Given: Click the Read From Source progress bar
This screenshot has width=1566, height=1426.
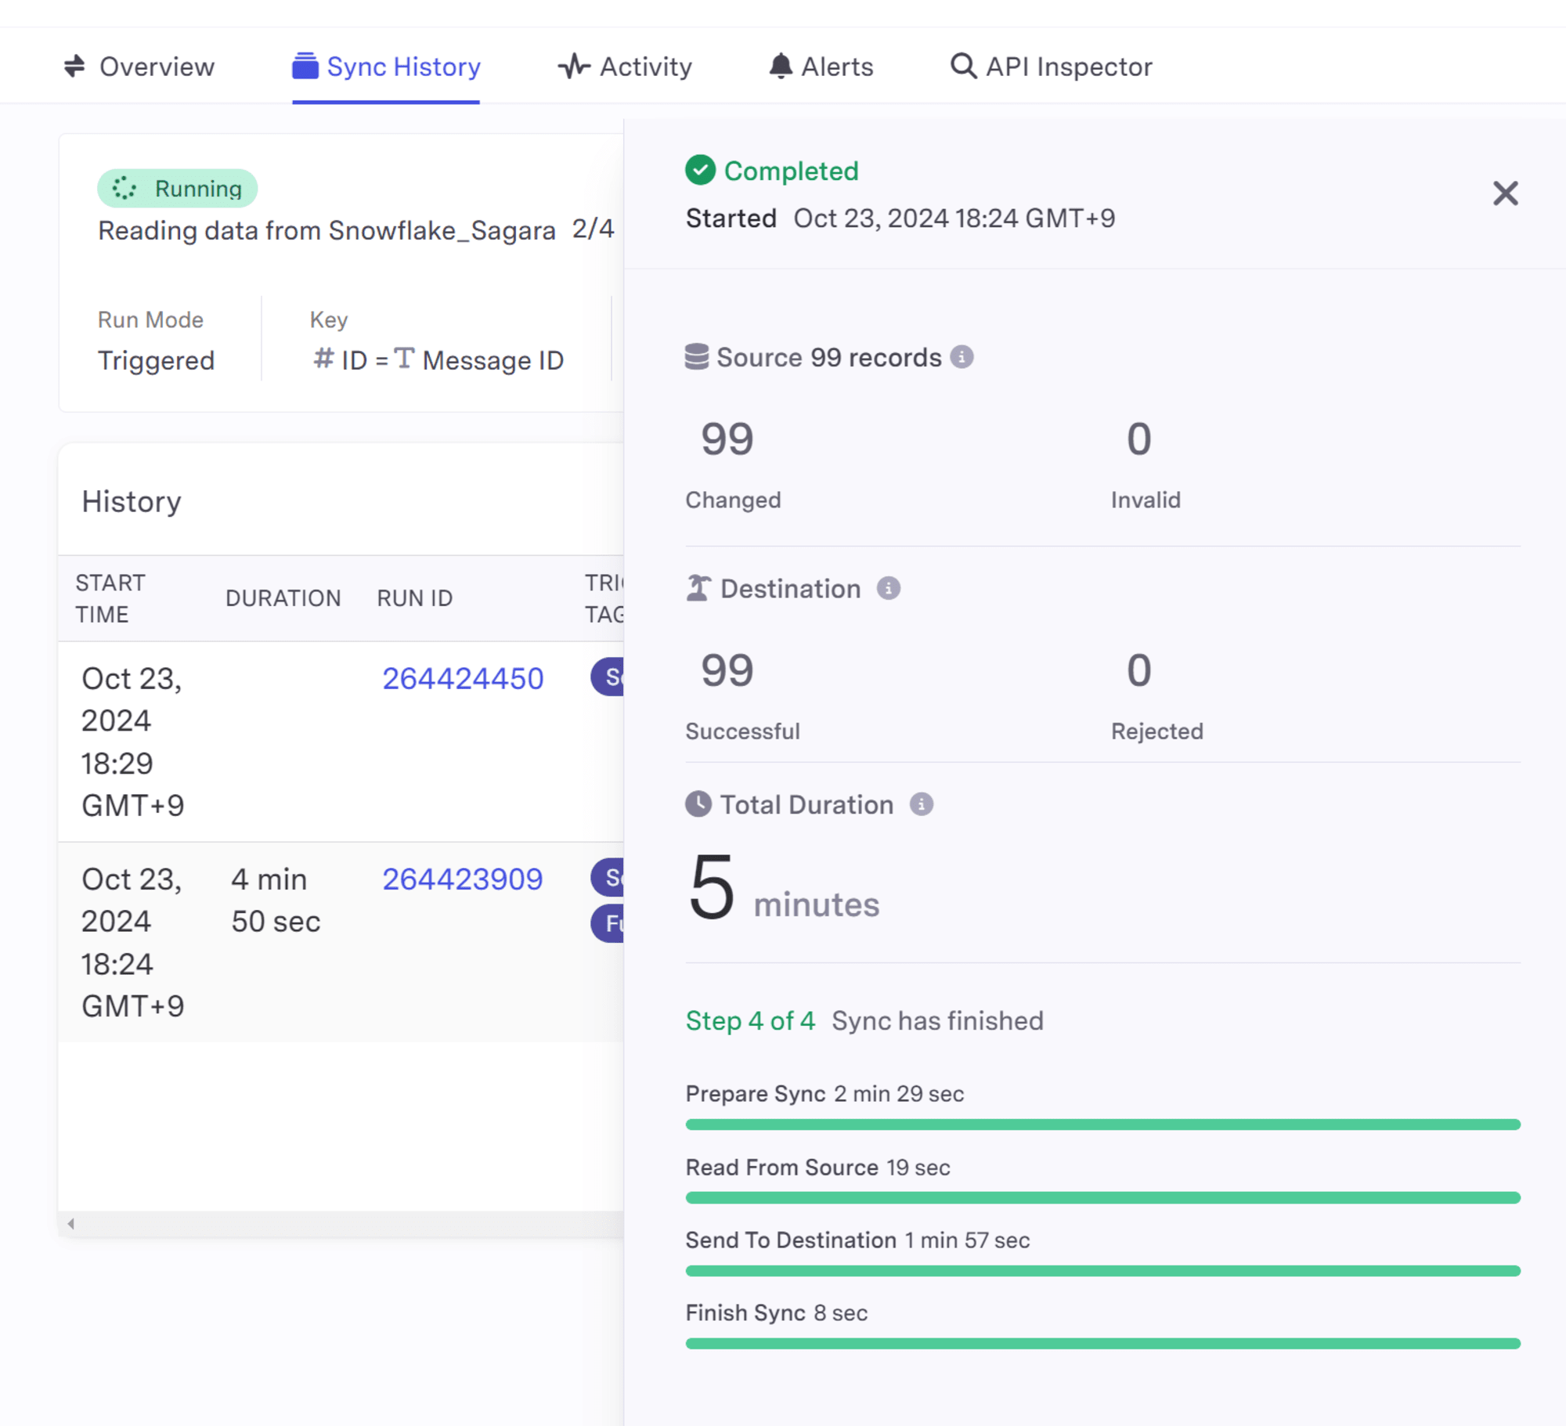Looking at the screenshot, I should tap(1102, 1197).
